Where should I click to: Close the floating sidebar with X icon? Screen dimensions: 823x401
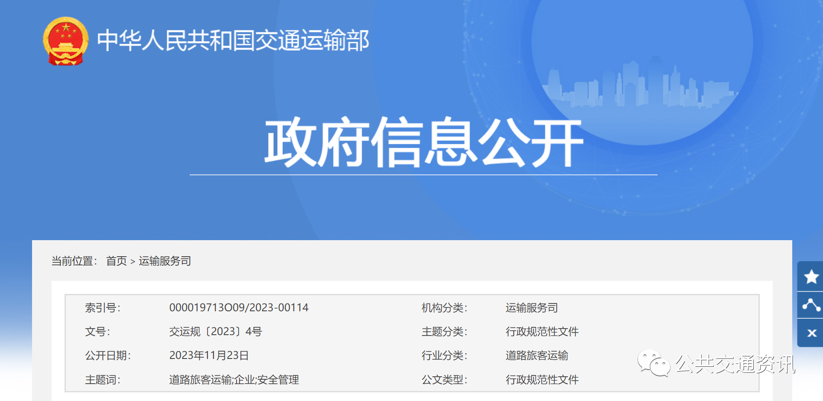pos(811,333)
